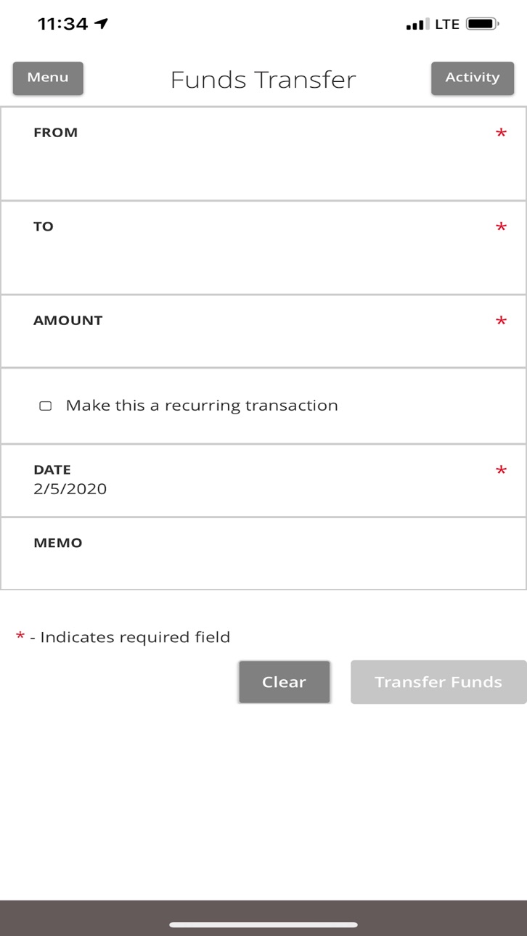Screen dimensions: 527x936
Task: Tap the LTE network indicator
Action: tap(447, 25)
